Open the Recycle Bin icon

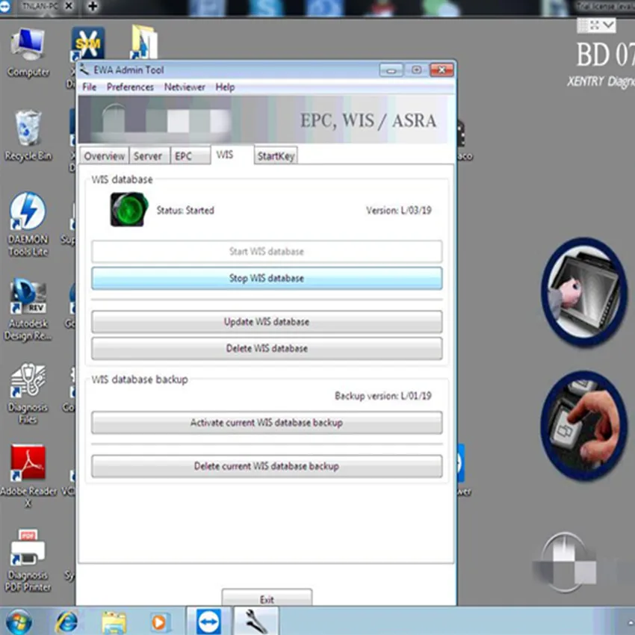coord(28,136)
